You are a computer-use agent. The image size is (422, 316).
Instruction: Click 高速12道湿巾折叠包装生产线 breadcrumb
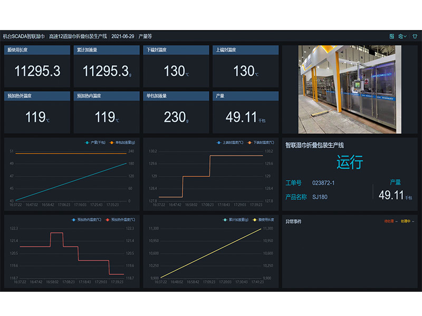[78, 36]
